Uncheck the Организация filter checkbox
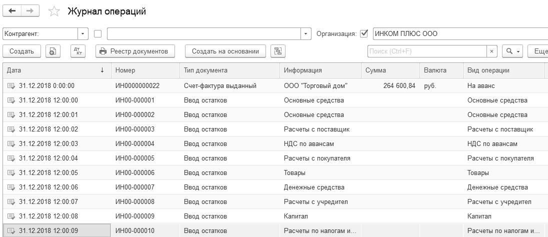Image resolution: width=548 pixels, height=237 pixels. 364,34
